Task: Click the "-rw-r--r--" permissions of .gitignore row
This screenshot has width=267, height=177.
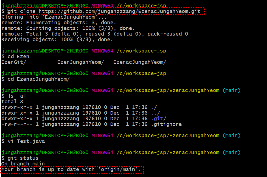Action: [17, 124]
